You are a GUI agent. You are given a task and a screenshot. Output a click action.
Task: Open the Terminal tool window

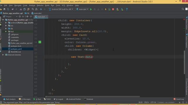[x=89, y=99]
